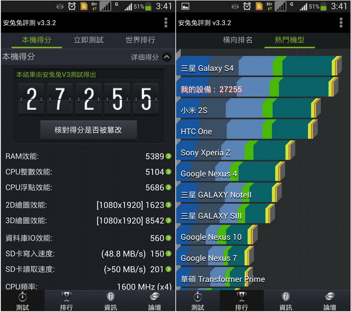Screen dimensions: 351x312
Task: Click green arrow beside CPU float 5686
Action: pyautogui.click(x=168, y=187)
